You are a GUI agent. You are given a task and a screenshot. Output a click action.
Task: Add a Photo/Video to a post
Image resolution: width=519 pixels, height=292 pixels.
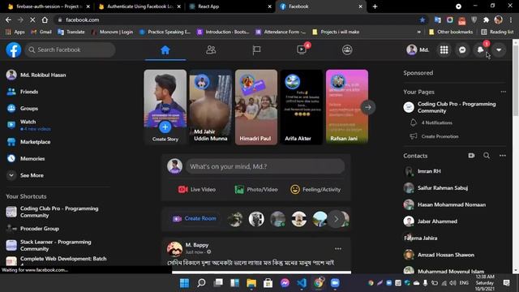[256, 189]
